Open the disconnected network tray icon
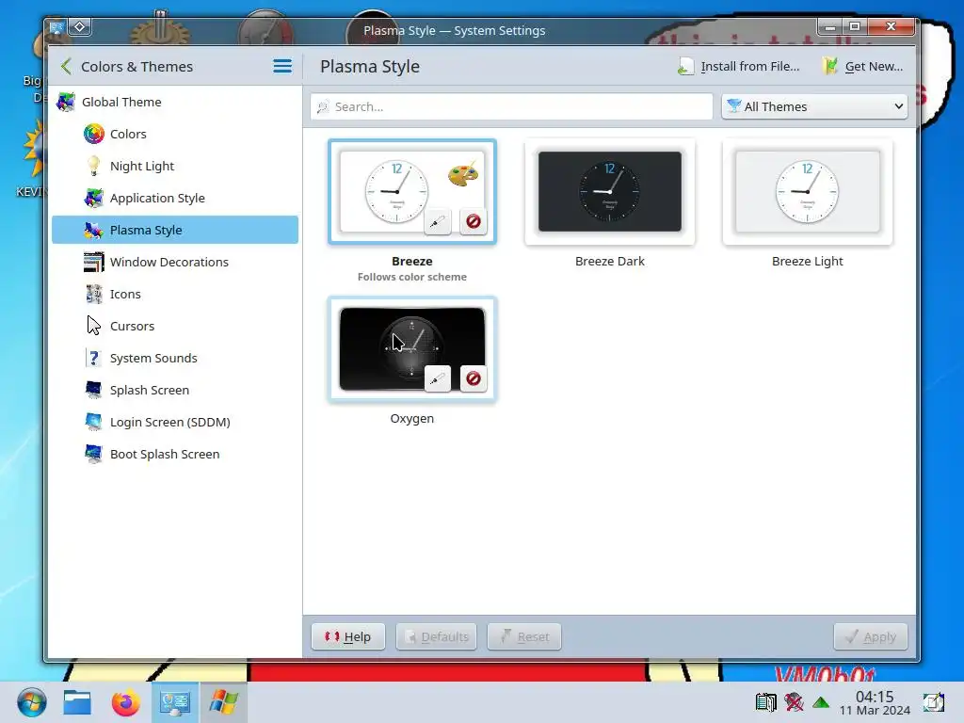964x723 pixels. tap(794, 702)
